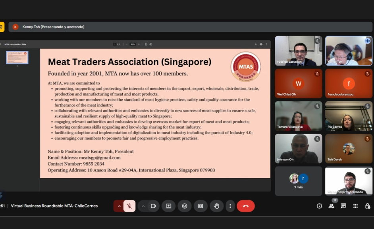Image resolution: width=374 pixels, height=229 pixels.
Task: Open host controls lock icon
Action: [x=368, y=206]
